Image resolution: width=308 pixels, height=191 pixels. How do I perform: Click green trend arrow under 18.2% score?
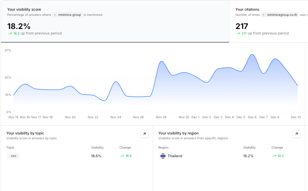pos(10,33)
